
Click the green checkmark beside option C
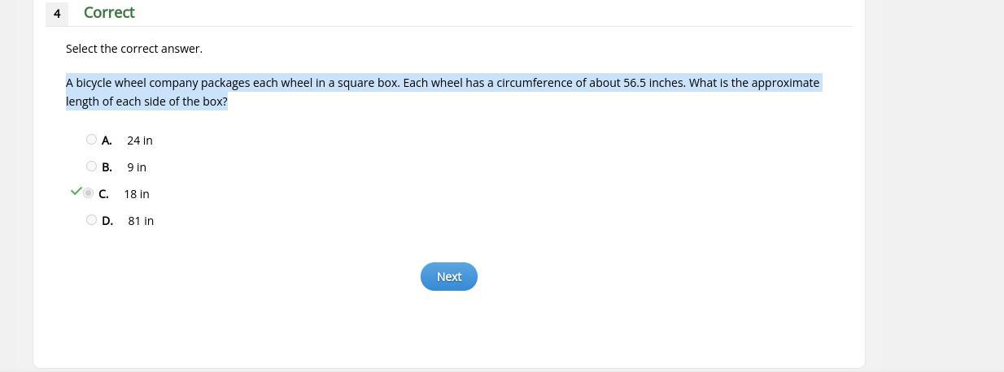click(x=76, y=192)
